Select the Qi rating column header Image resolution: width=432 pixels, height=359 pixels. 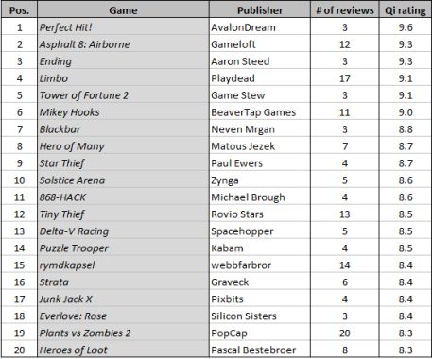coord(406,10)
